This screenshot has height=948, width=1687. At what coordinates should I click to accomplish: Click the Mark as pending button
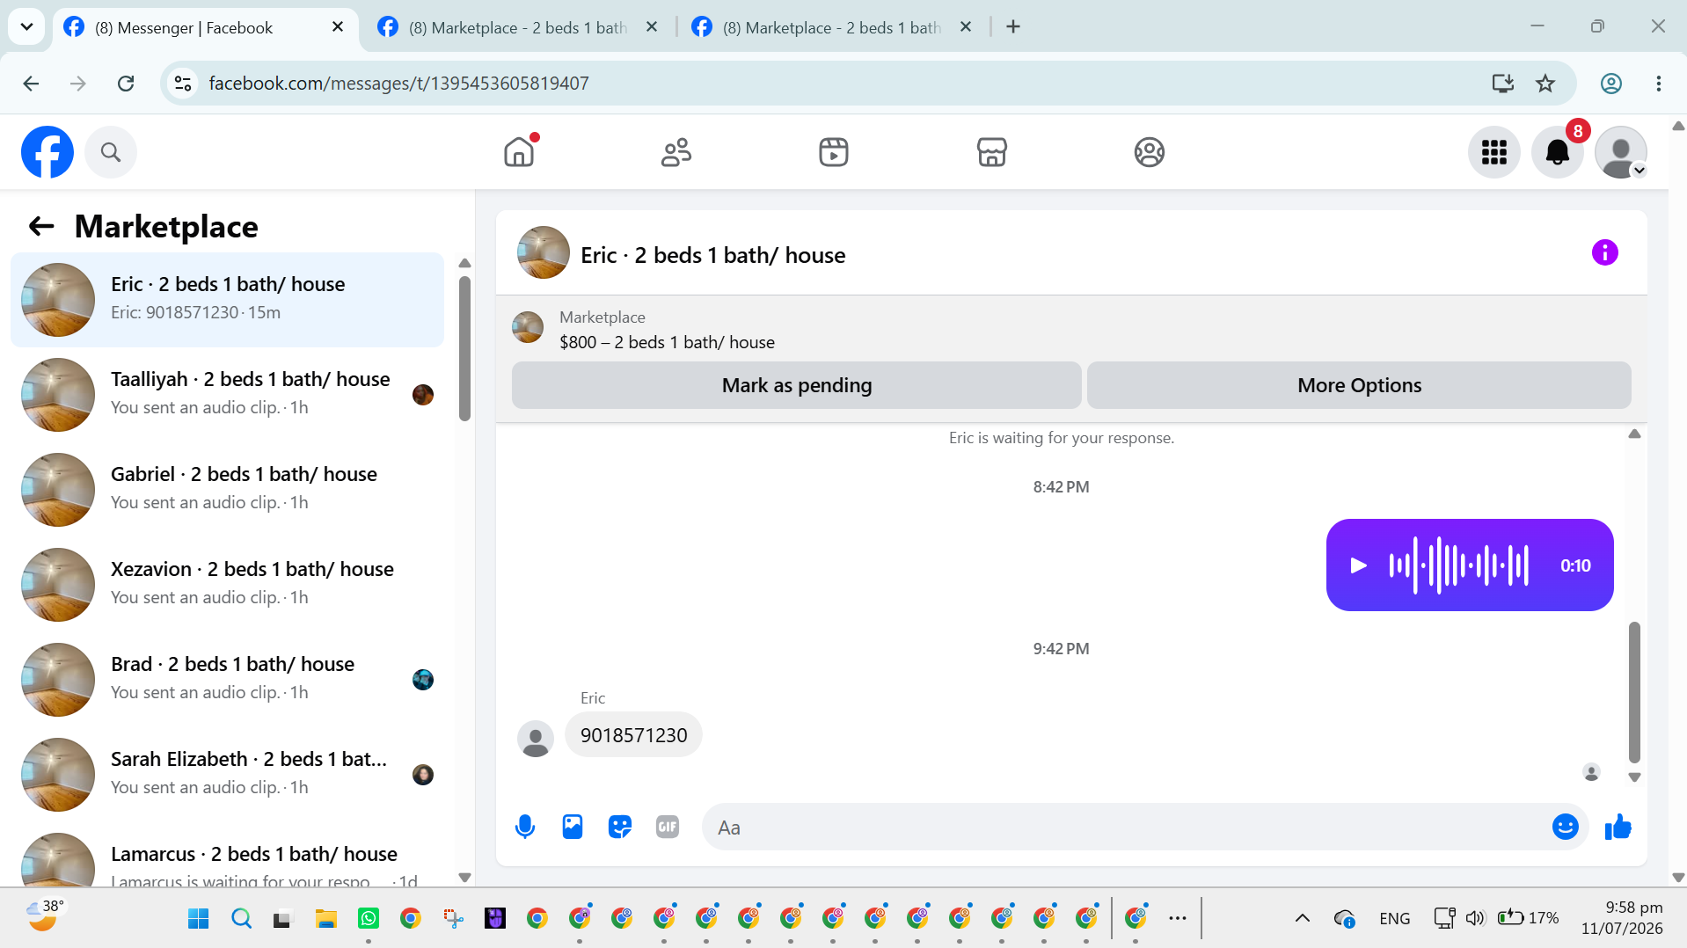point(797,385)
